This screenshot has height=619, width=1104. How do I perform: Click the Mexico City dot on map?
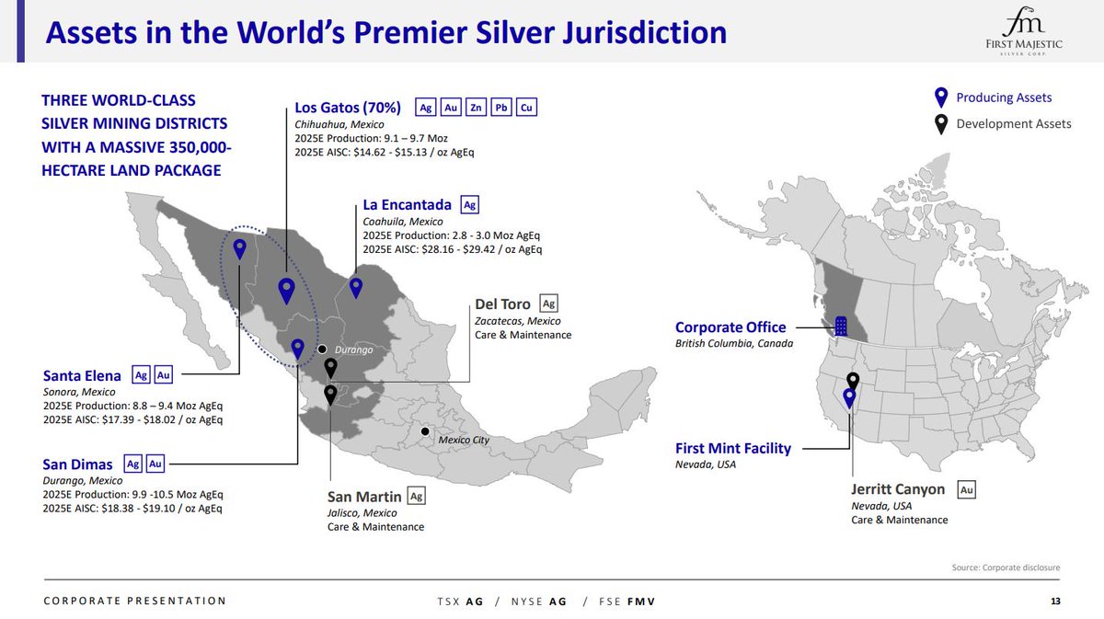(424, 431)
